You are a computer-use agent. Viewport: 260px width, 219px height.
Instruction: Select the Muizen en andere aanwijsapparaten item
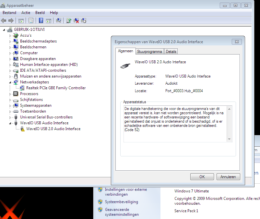tap(51, 76)
